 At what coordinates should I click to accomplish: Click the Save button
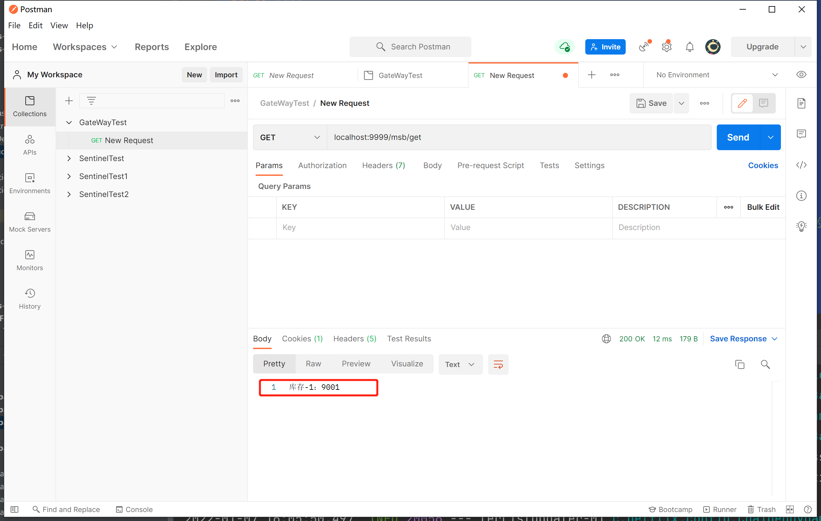[x=651, y=103]
